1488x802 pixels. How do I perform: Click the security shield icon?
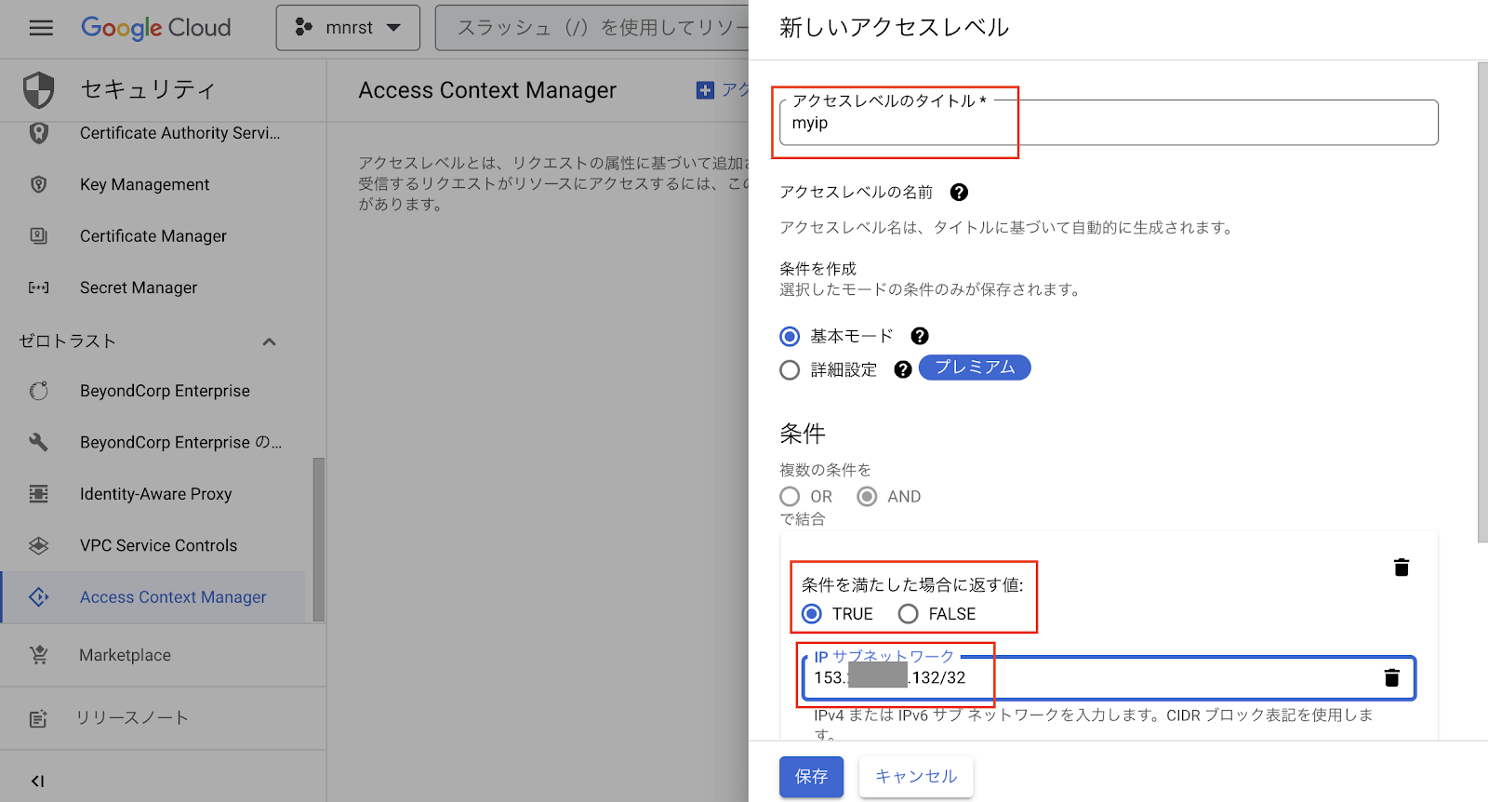(38, 89)
